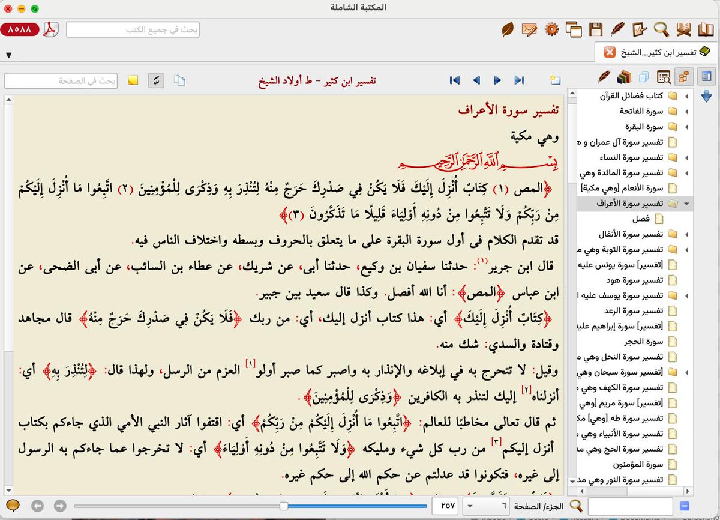Click the page number field showing ٢٥٧

446,506
